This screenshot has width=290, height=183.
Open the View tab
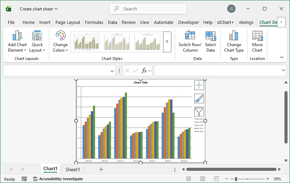(x=144, y=23)
